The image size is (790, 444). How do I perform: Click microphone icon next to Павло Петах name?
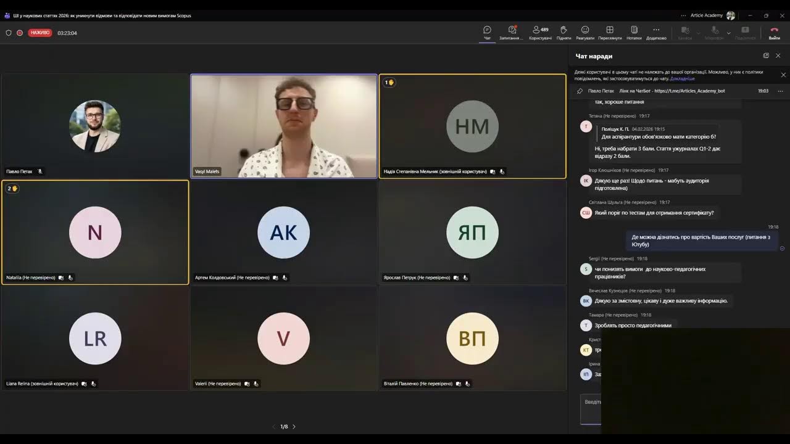coord(40,171)
